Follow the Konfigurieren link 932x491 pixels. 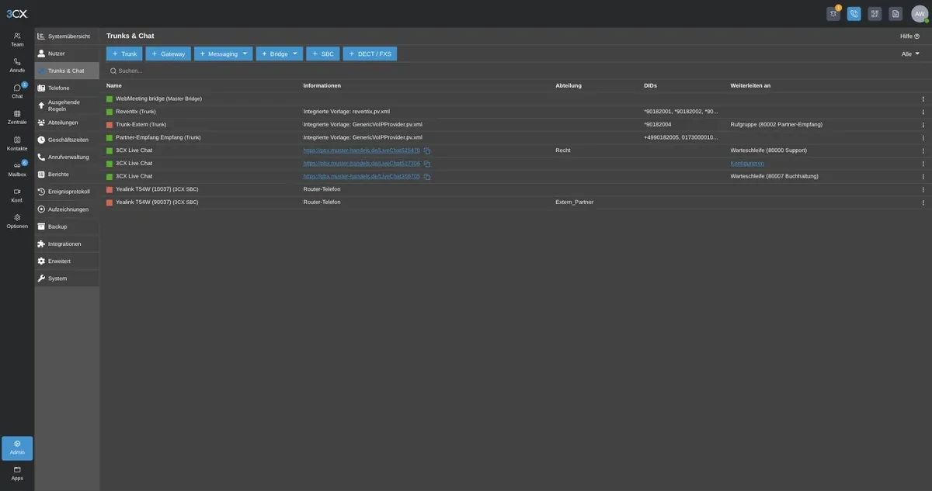[x=747, y=164]
